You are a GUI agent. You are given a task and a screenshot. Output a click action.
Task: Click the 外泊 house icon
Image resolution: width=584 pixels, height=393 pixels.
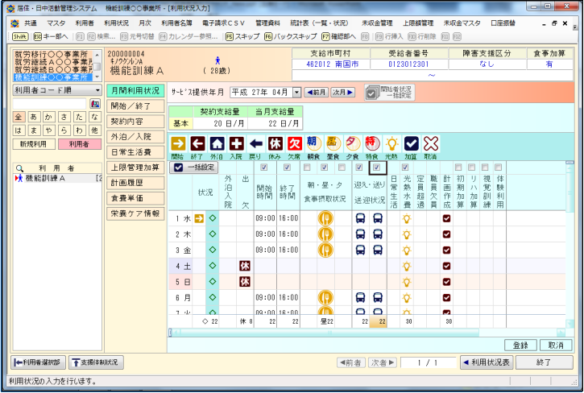point(217,143)
